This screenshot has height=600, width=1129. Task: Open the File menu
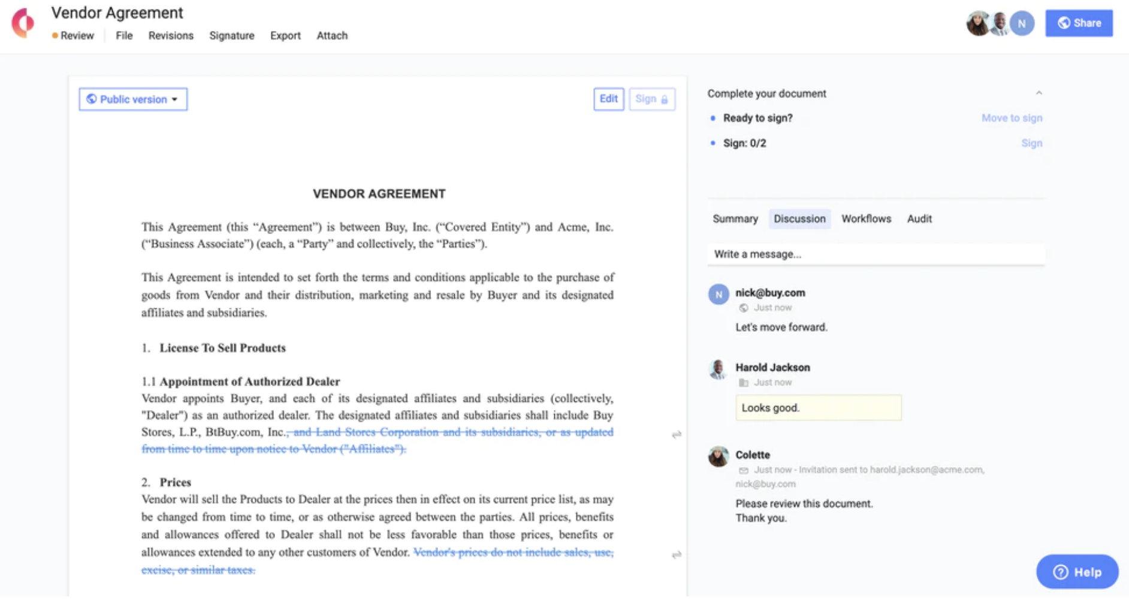coord(124,35)
